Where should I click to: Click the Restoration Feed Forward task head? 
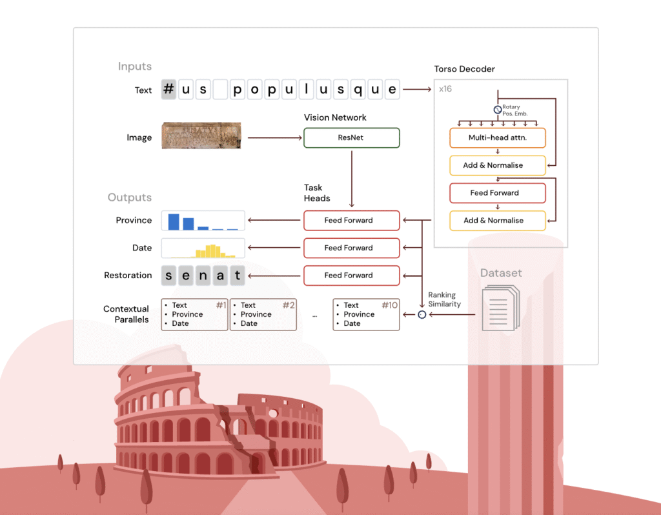tap(351, 275)
